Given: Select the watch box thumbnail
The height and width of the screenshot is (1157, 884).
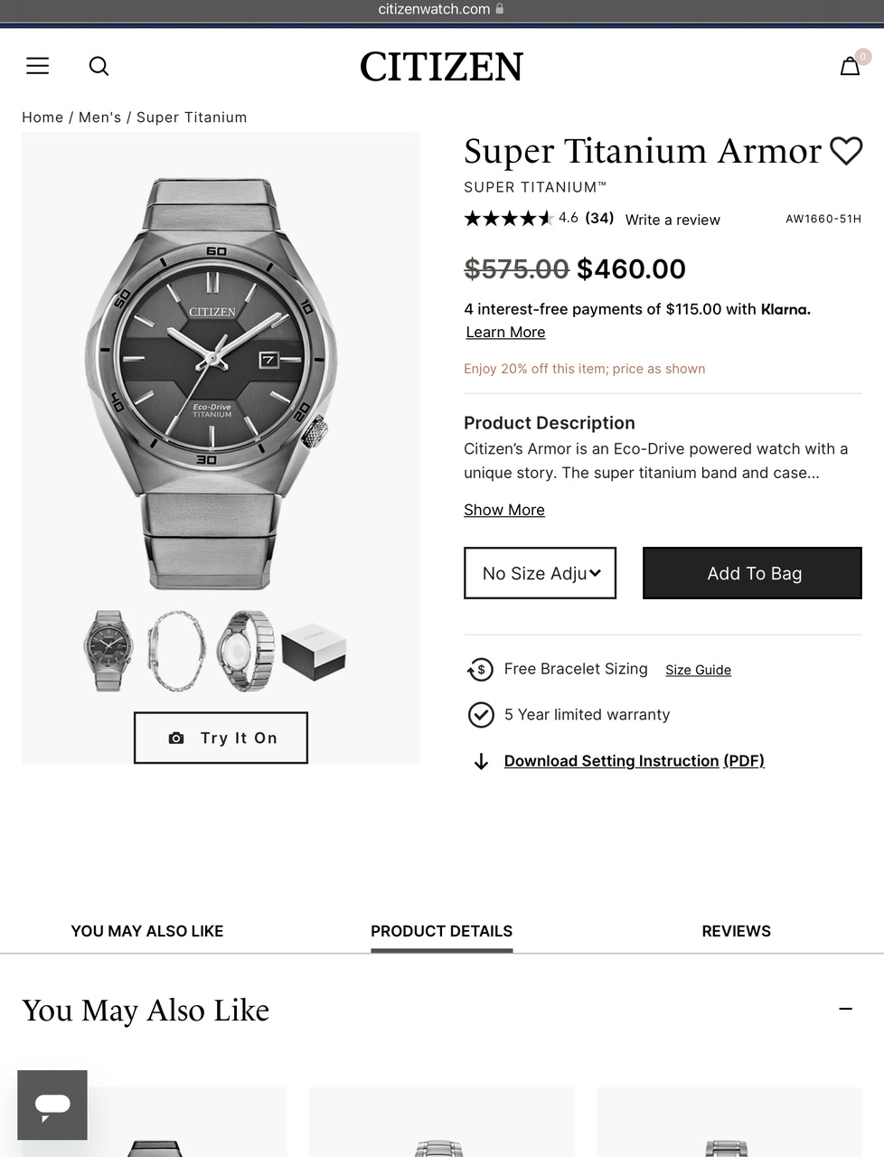Looking at the screenshot, I should (x=314, y=651).
